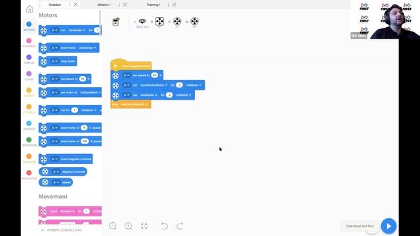Screen dimensions: 420x236
Task: Select the distance sensor port icon
Action: 142,21
